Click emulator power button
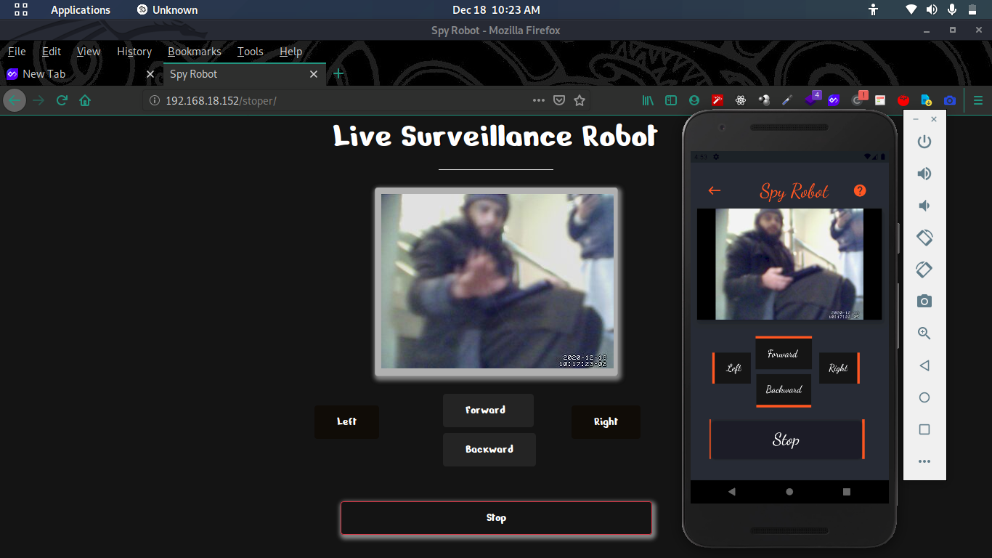Screen dimensions: 992x558 [924, 142]
